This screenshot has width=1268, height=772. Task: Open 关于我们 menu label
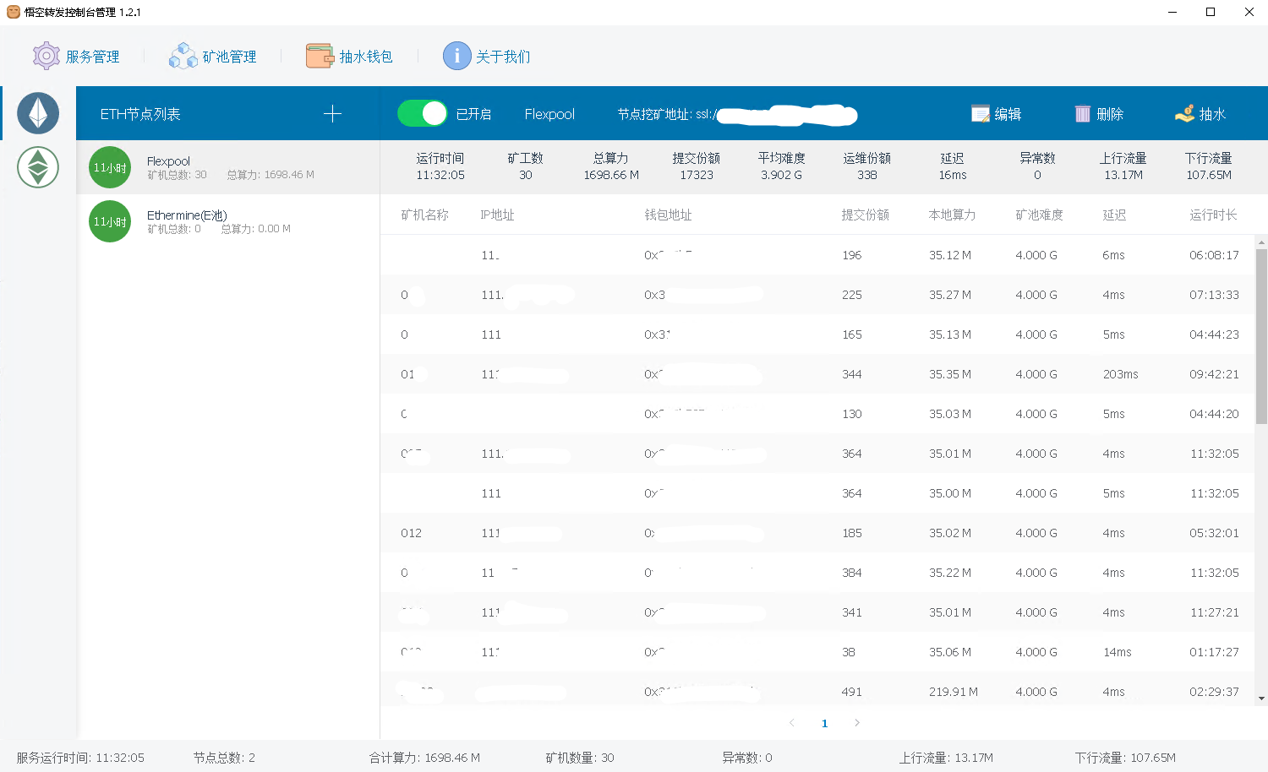point(503,57)
